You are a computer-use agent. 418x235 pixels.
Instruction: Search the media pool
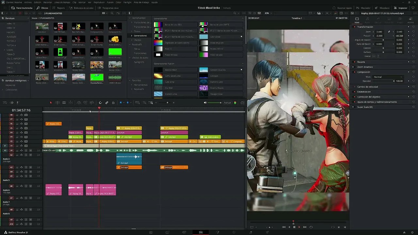(x=112, y=13)
